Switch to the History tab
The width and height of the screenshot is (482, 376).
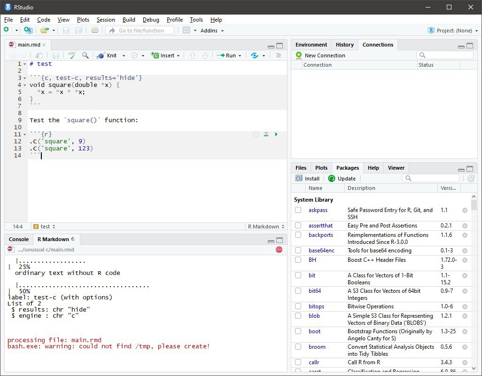tap(345, 45)
